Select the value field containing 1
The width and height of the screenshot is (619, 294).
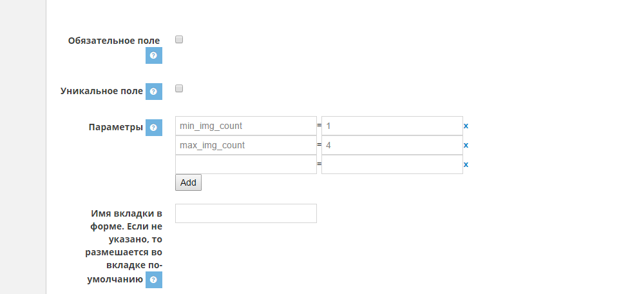click(392, 126)
